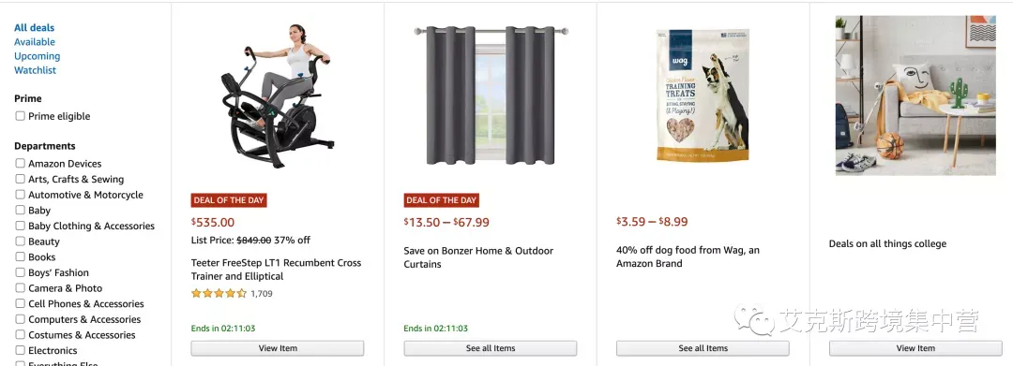Show Available deals only
This screenshot has height=366, width=1013.
pyautogui.click(x=35, y=42)
